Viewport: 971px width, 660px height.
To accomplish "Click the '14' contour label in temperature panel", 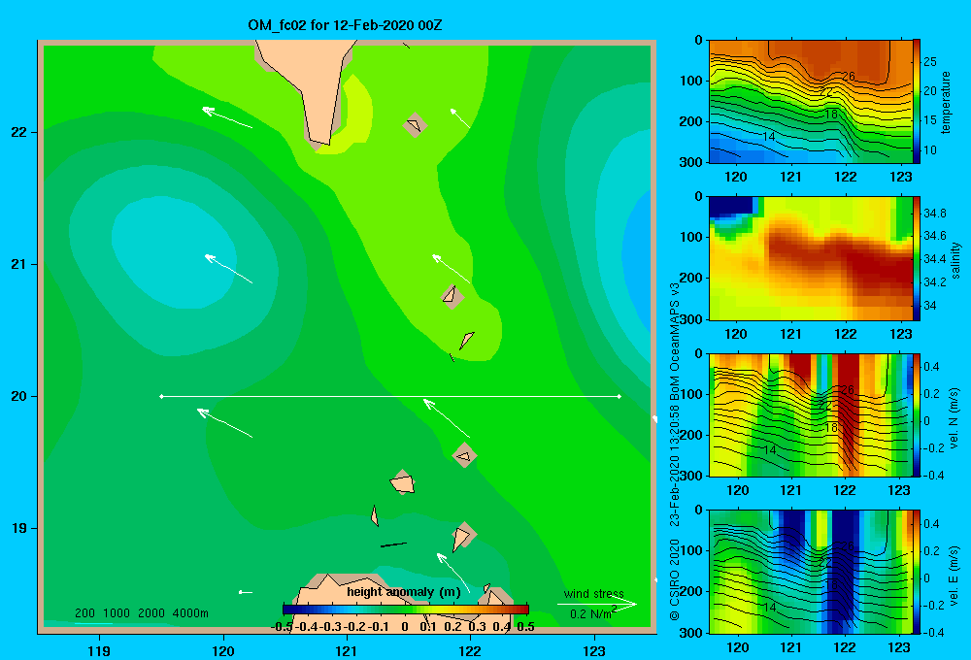I will 768,136.
